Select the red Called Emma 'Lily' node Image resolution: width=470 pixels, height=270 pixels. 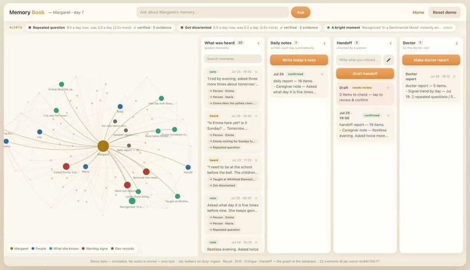coord(66,166)
